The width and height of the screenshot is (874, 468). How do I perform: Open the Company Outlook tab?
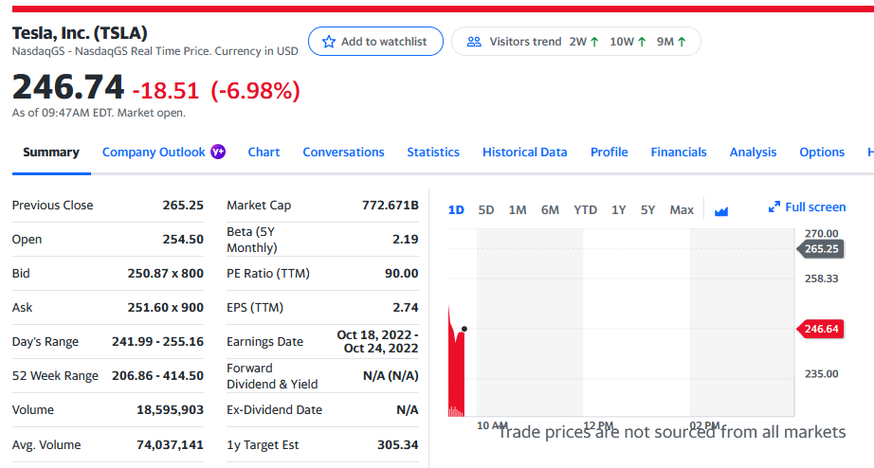coord(154,153)
